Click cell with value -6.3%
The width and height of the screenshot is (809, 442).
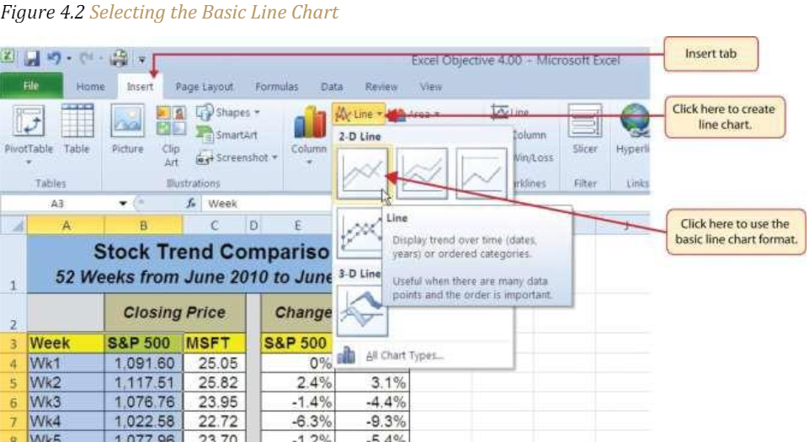(297, 421)
